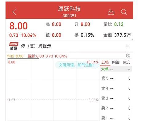Tap the 0.00% baseline label
Image resolution: width=149 pixels, height=121 pixels.
[93, 100]
